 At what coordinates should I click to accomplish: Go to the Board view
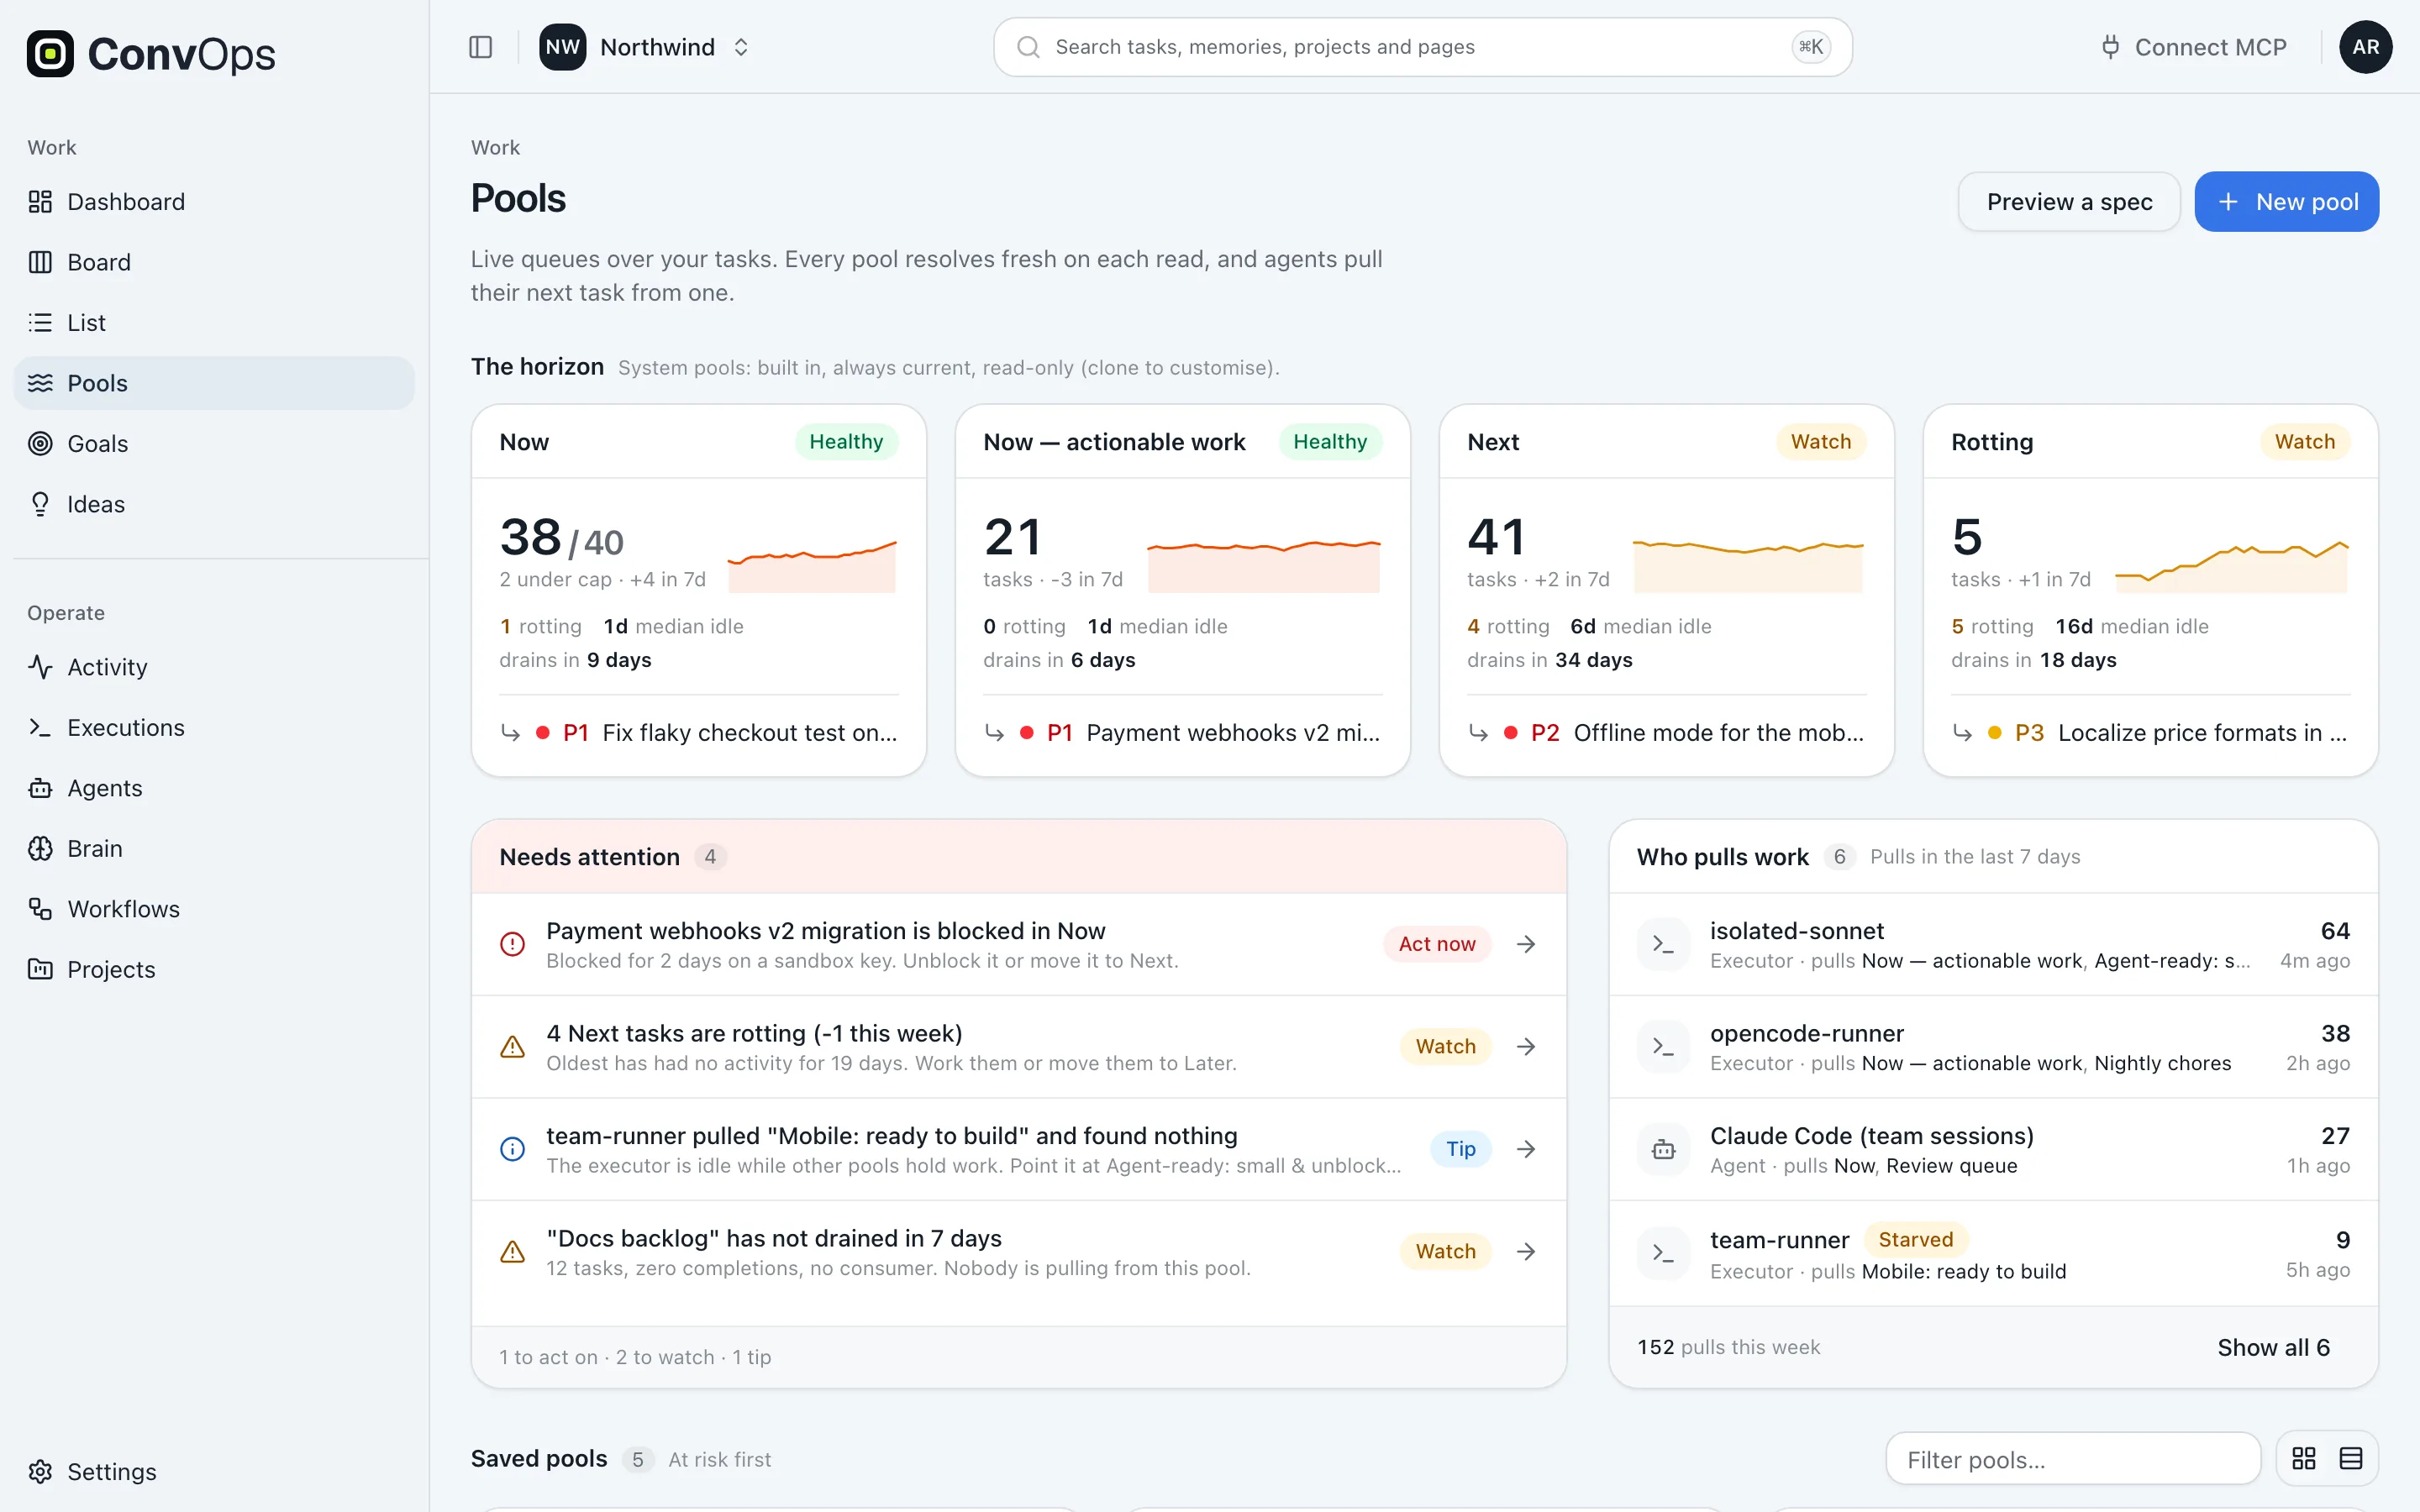tap(214, 262)
